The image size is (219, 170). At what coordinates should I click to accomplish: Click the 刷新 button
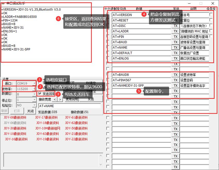[x=4, y=111]
